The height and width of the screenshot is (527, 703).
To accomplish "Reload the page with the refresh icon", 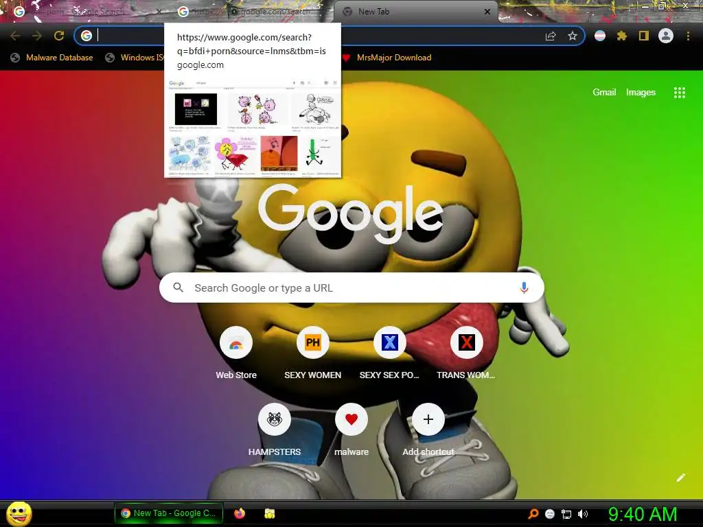I will tap(59, 36).
